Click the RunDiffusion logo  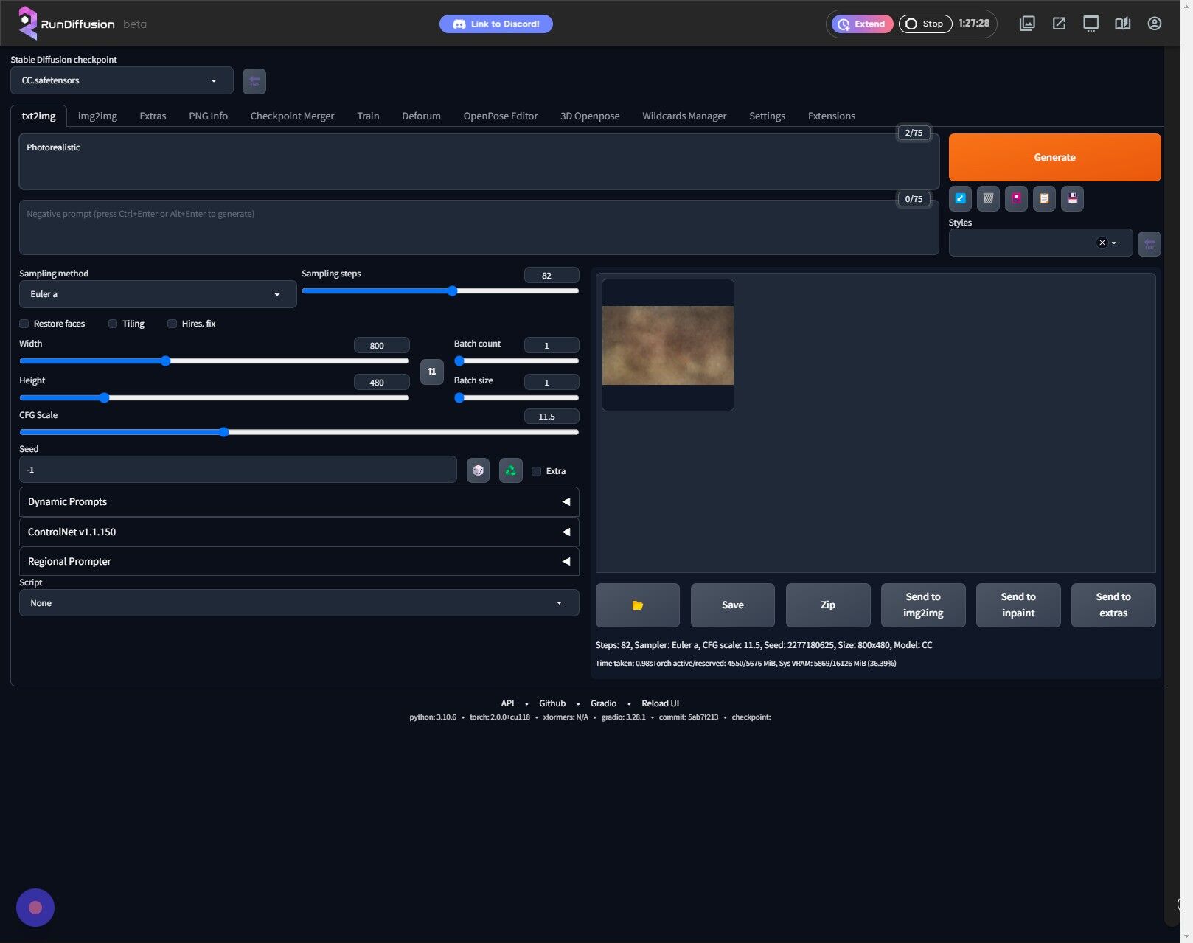[x=66, y=24]
